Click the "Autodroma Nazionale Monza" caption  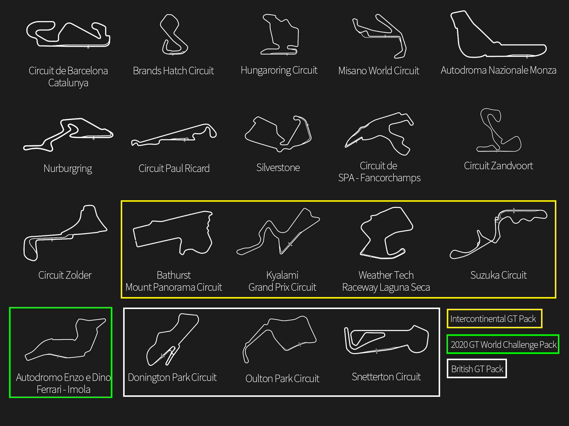point(499,70)
